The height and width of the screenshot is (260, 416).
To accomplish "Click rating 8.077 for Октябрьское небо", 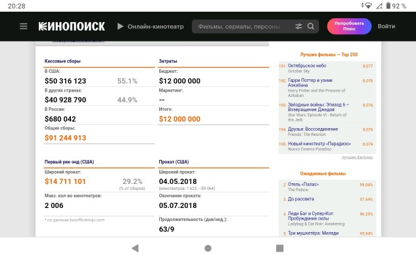I will 368,66.
